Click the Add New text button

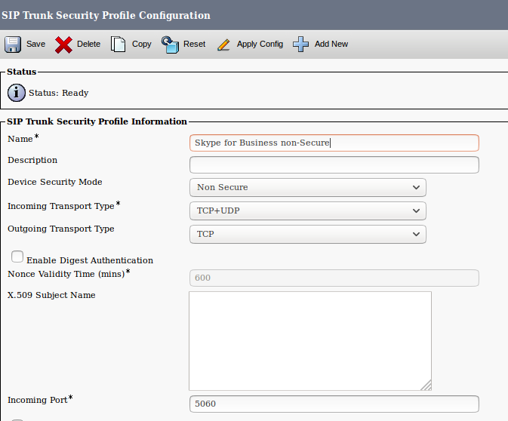coord(331,44)
